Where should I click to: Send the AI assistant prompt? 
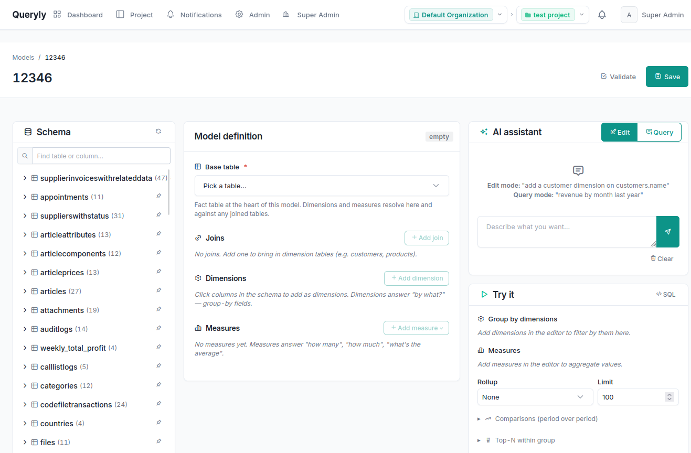(668, 231)
